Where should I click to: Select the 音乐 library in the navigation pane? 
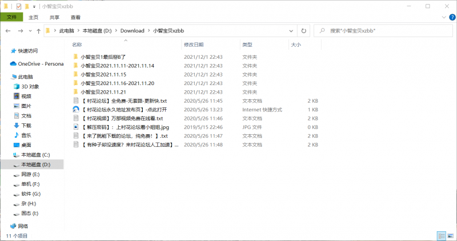(x=26, y=135)
